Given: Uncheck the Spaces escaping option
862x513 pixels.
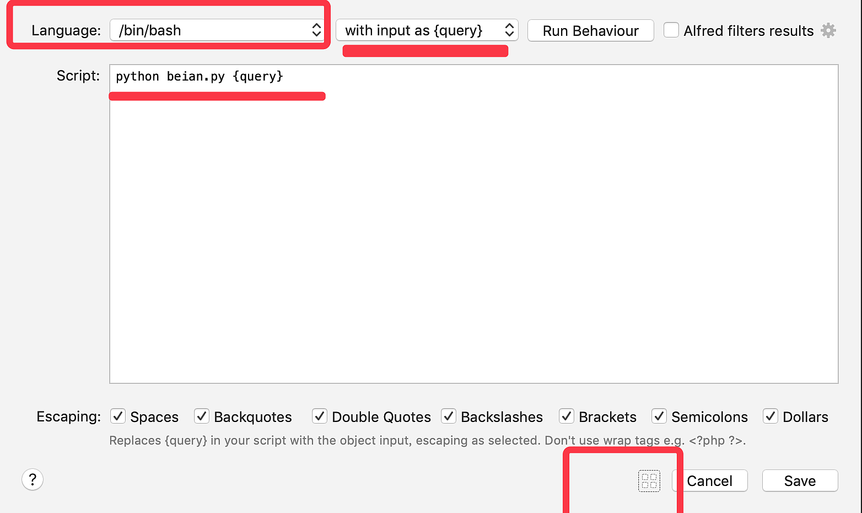Looking at the screenshot, I should click(x=118, y=416).
